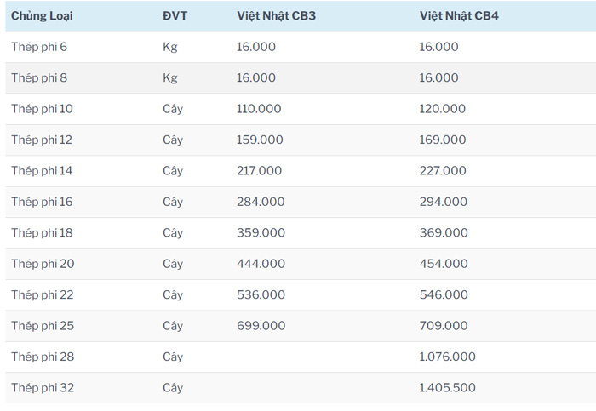Select the price 227.000 for phi 14
596x411 pixels.
(443, 171)
